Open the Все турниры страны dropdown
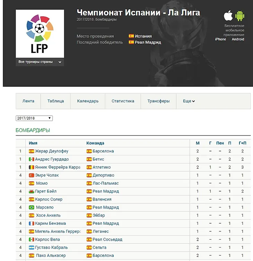The width and height of the screenshot is (253, 261). click(x=40, y=62)
